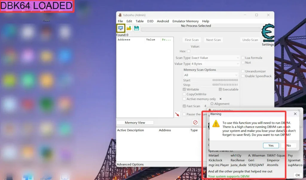The width and height of the screenshot is (306, 180).
Task: Click Yes to run DBVM
Action: point(271,145)
